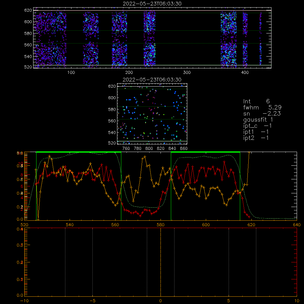The image size is (304, 304).
Task: Click y-axis label 580 on top plot
Action: click(28, 33)
